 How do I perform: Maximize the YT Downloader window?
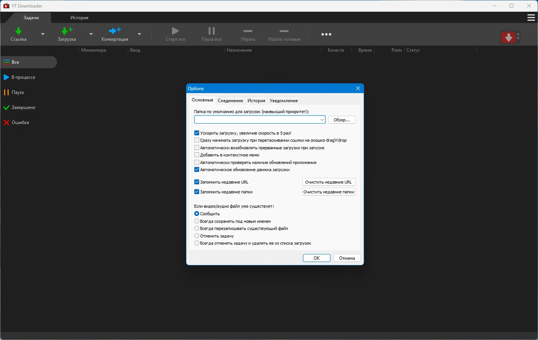(512, 6)
